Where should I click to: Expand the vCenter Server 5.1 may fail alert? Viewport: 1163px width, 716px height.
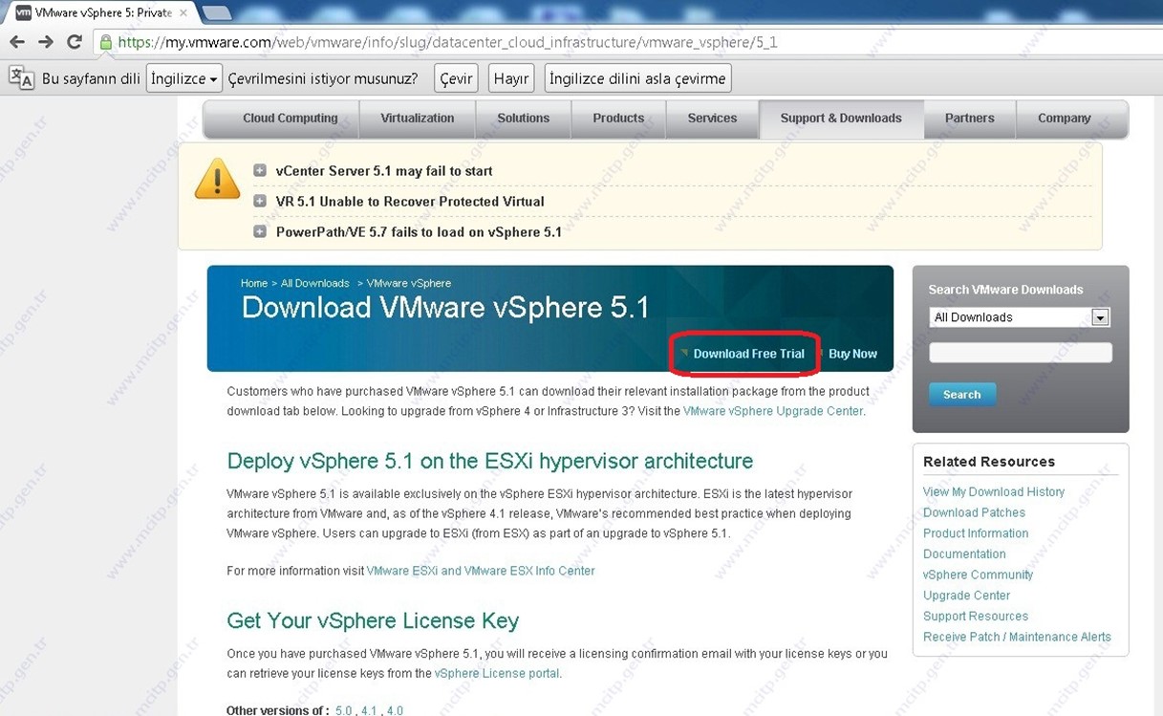260,171
